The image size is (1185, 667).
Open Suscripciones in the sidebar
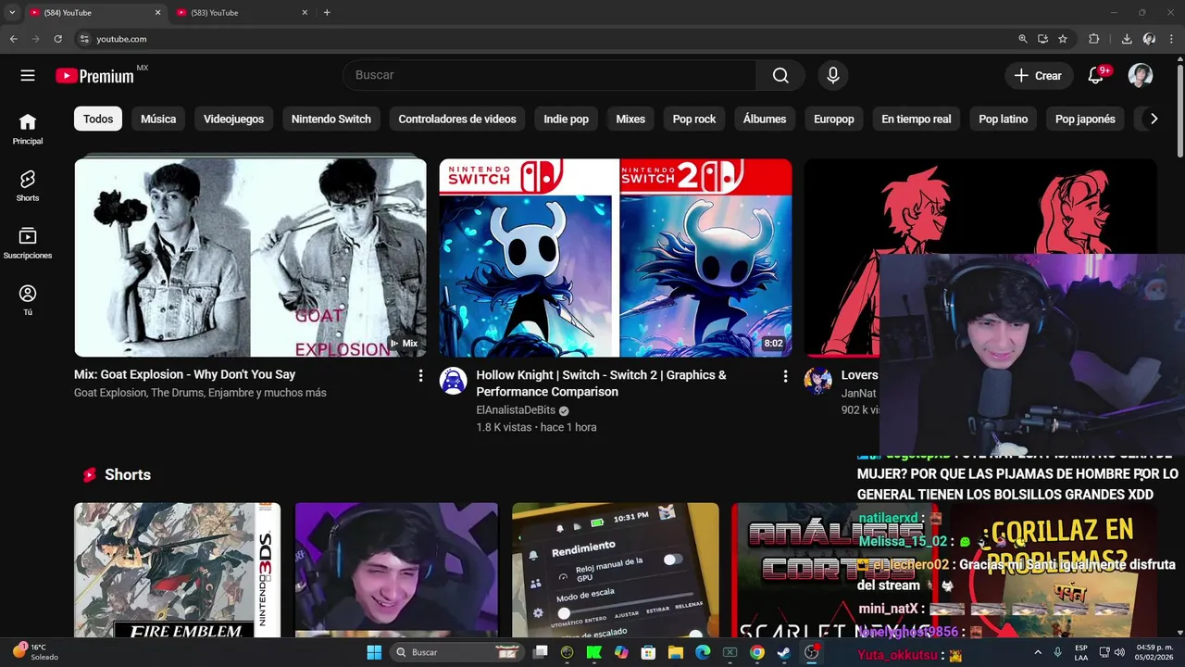click(28, 243)
